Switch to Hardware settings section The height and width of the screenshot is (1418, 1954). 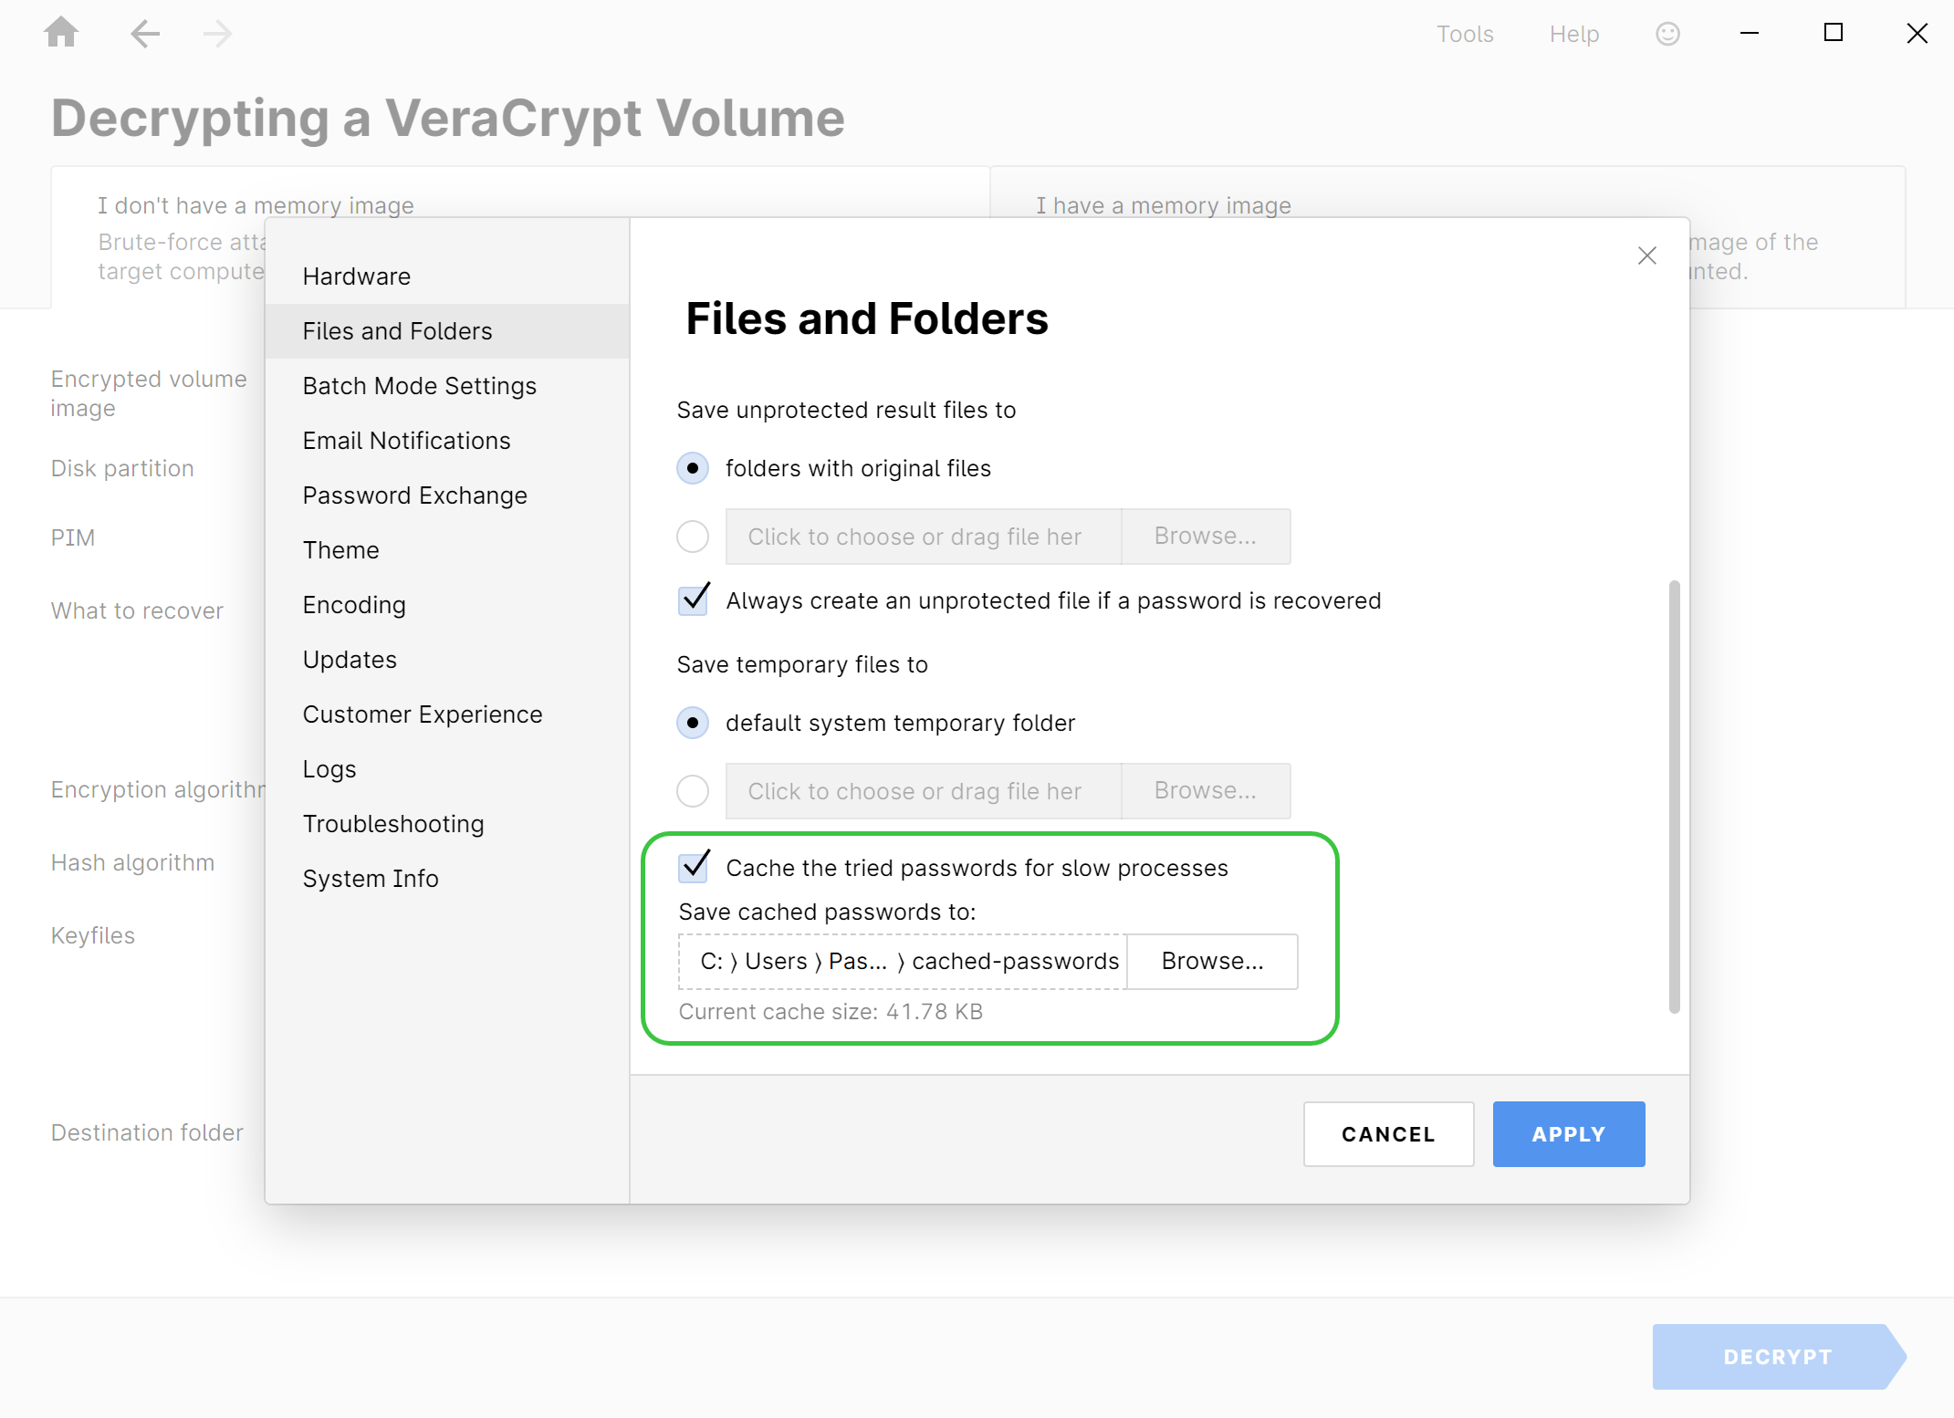357,276
